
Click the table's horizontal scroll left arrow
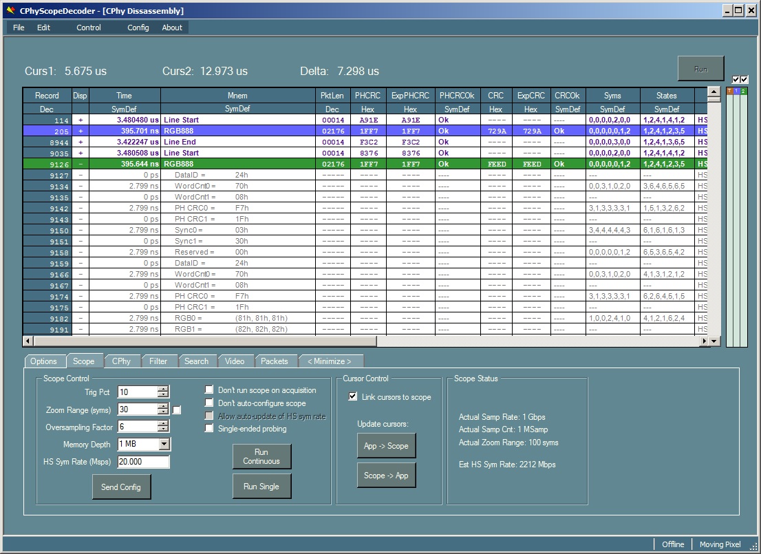(x=28, y=341)
